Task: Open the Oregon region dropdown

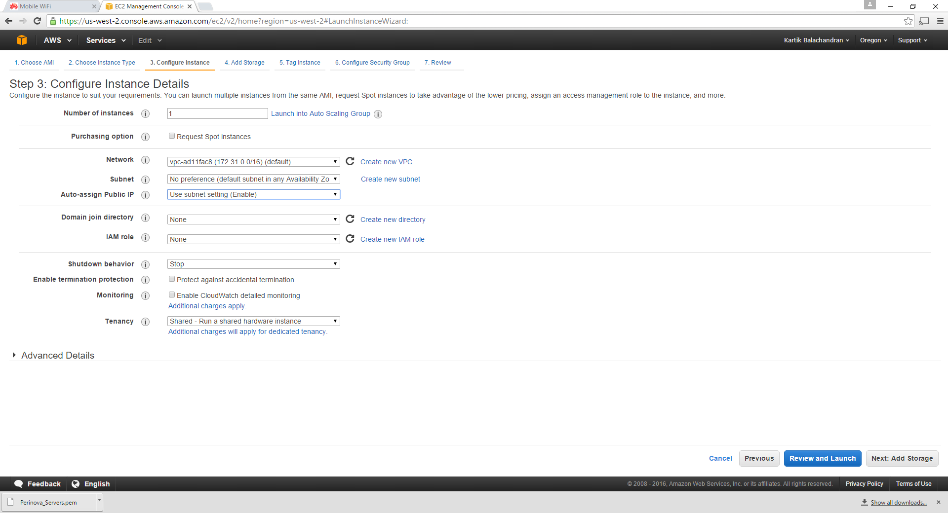Action: tap(873, 40)
